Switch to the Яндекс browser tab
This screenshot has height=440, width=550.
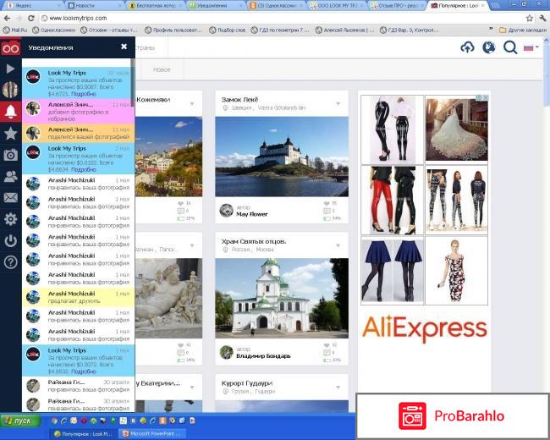[33, 5]
